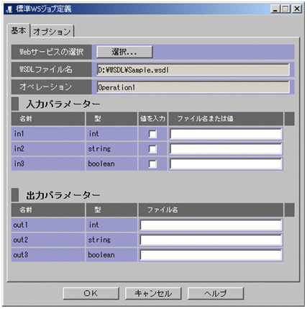Click the WSDLファイル名 label
This screenshot has width=307, height=309.
click(51, 70)
